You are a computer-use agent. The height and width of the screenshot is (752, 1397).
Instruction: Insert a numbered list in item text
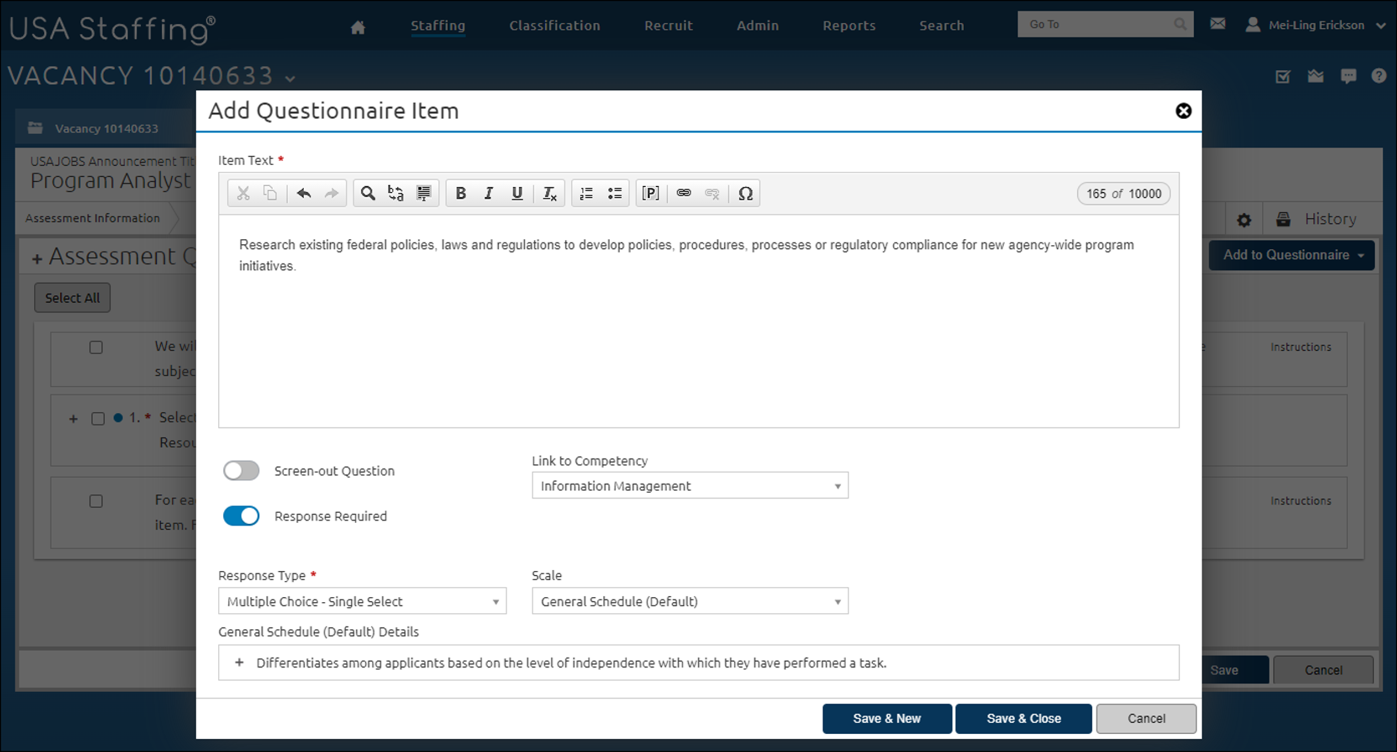pos(585,193)
